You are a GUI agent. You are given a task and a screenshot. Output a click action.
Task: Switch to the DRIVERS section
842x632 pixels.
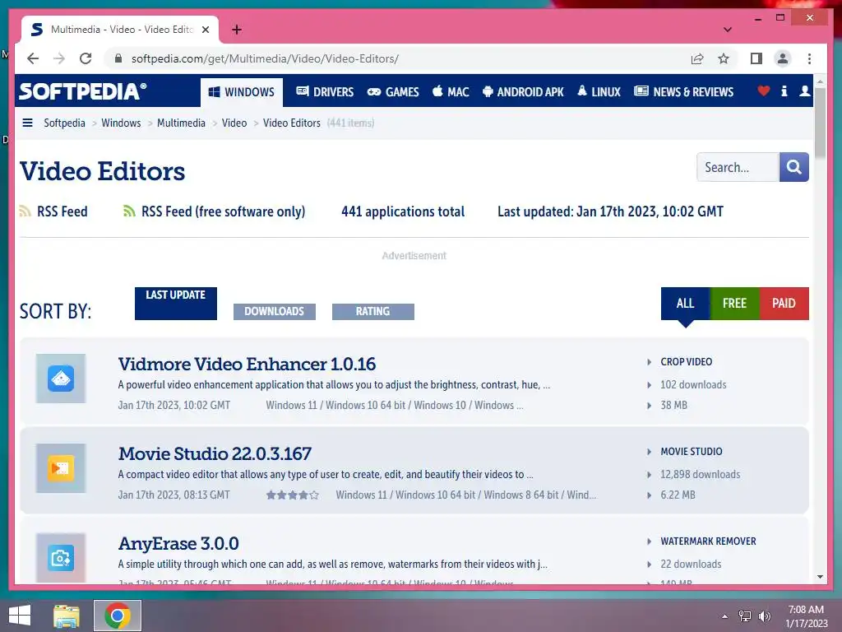325,92
